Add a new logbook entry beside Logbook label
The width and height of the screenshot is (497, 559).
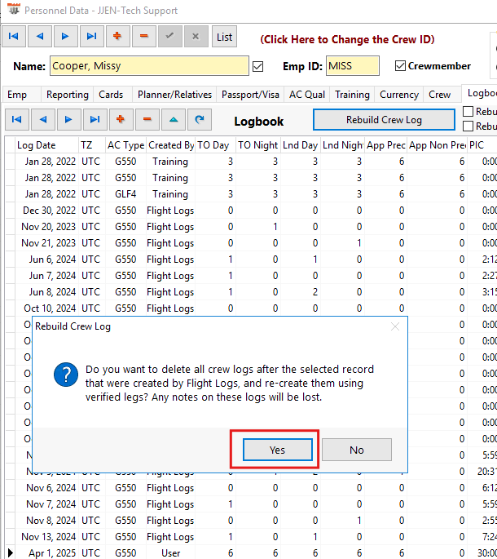point(121,120)
